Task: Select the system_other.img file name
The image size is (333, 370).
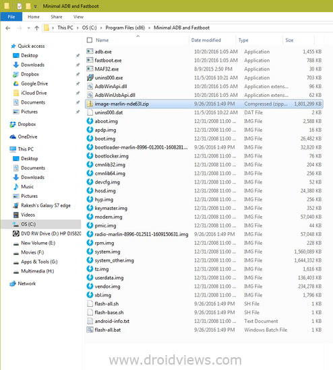Action: coord(114,260)
